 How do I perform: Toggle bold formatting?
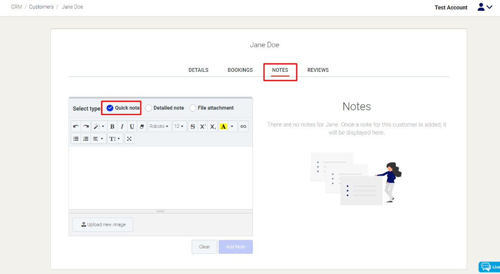coord(112,126)
